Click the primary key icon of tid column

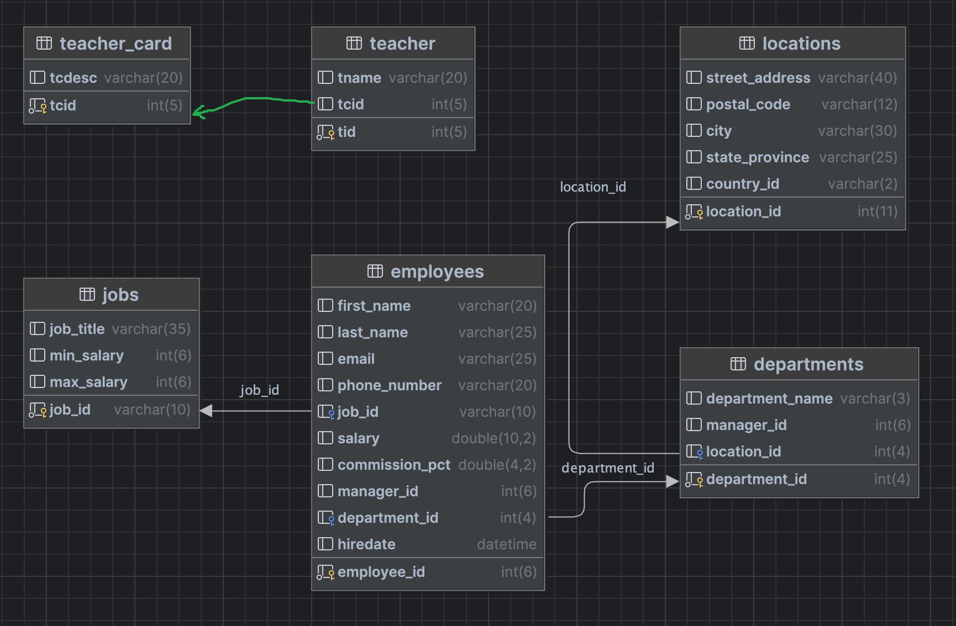tap(325, 132)
